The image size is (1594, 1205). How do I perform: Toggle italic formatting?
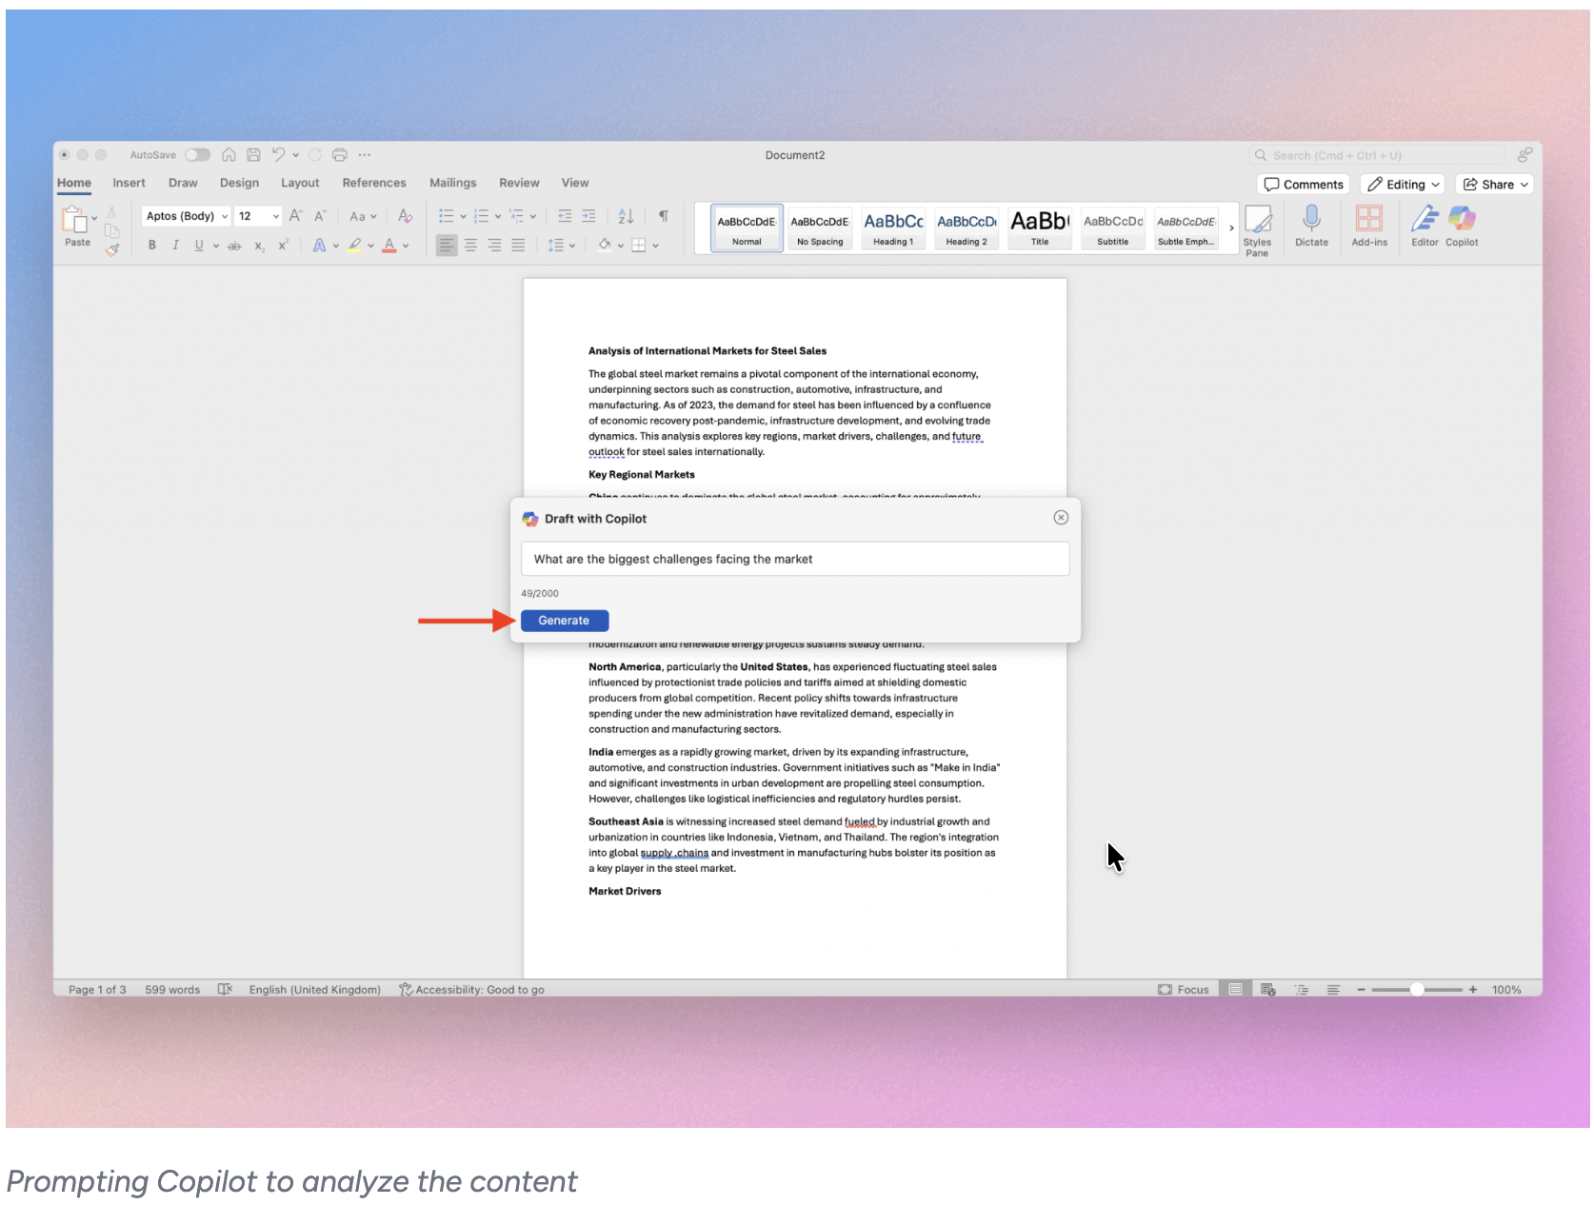click(x=175, y=245)
